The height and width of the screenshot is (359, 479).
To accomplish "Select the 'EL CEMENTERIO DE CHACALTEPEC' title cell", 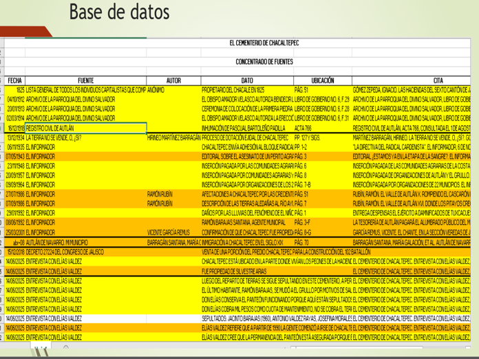I will [264, 43].
